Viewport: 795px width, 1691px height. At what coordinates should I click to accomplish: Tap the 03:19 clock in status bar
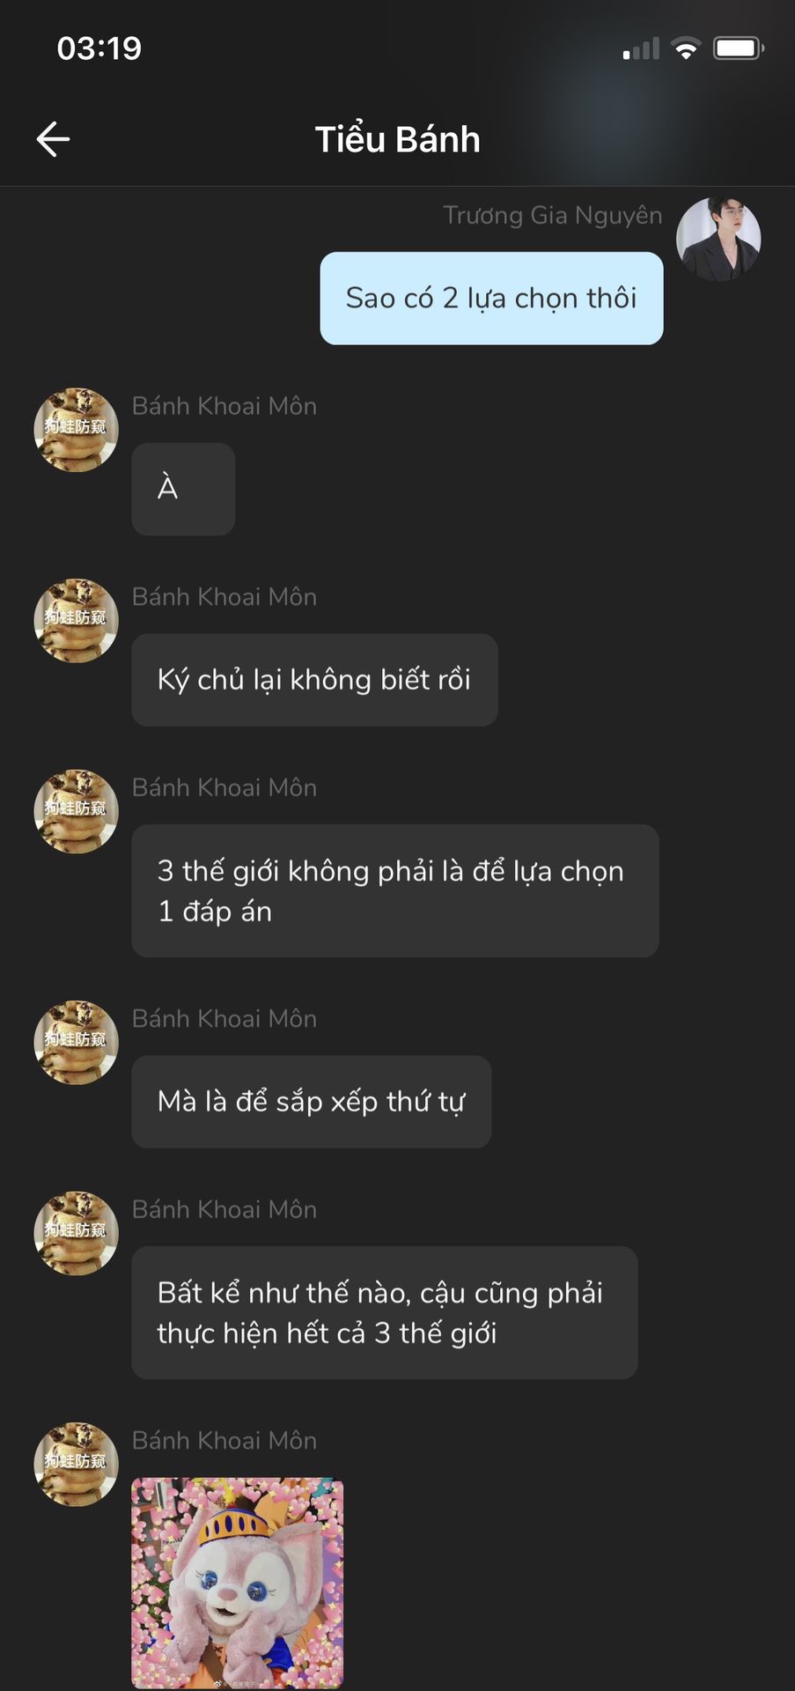(x=99, y=48)
